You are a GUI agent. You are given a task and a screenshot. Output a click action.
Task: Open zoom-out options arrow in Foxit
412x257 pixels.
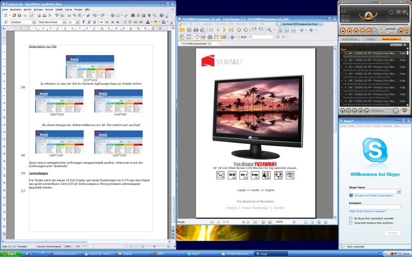click(x=306, y=30)
